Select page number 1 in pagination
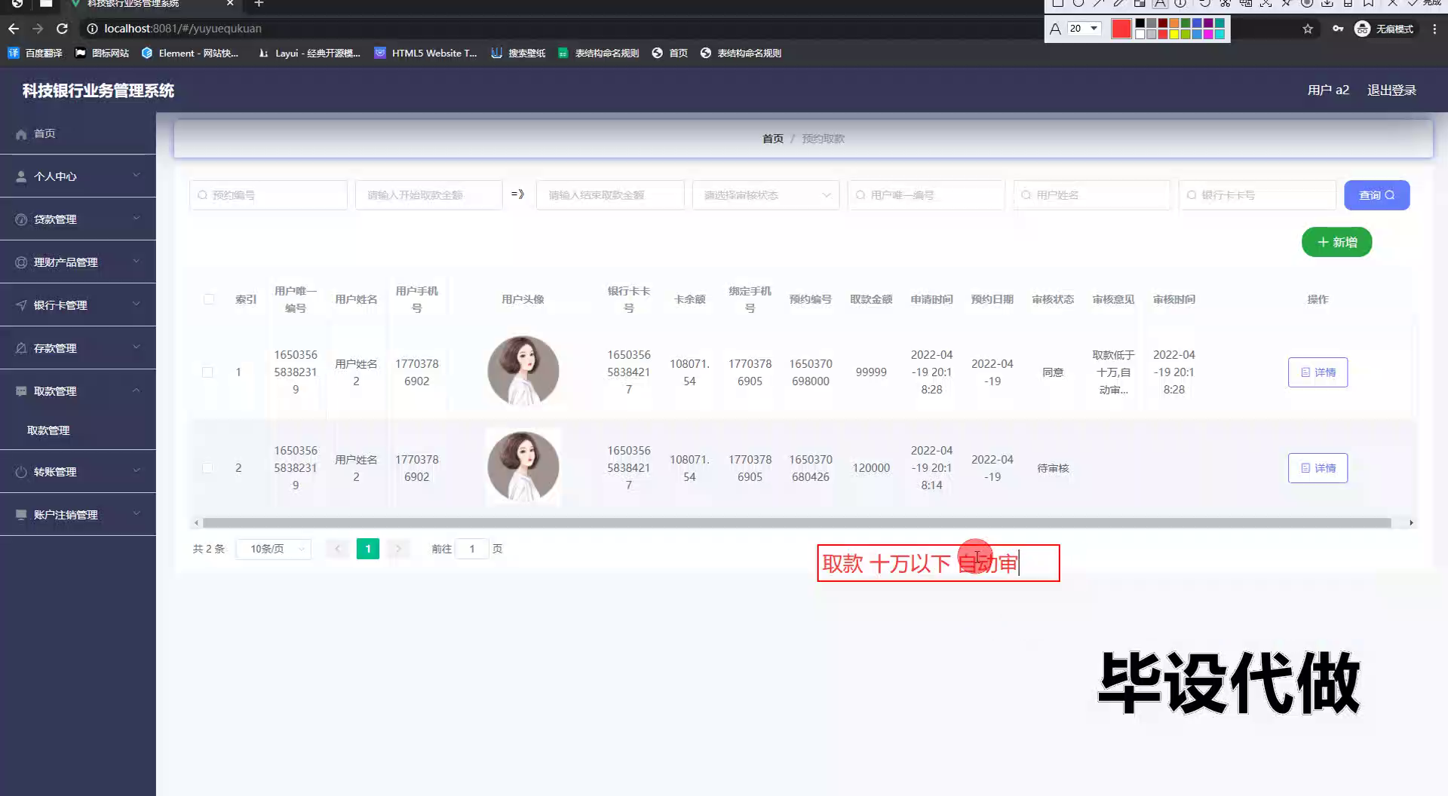The width and height of the screenshot is (1448, 796). pos(368,549)
